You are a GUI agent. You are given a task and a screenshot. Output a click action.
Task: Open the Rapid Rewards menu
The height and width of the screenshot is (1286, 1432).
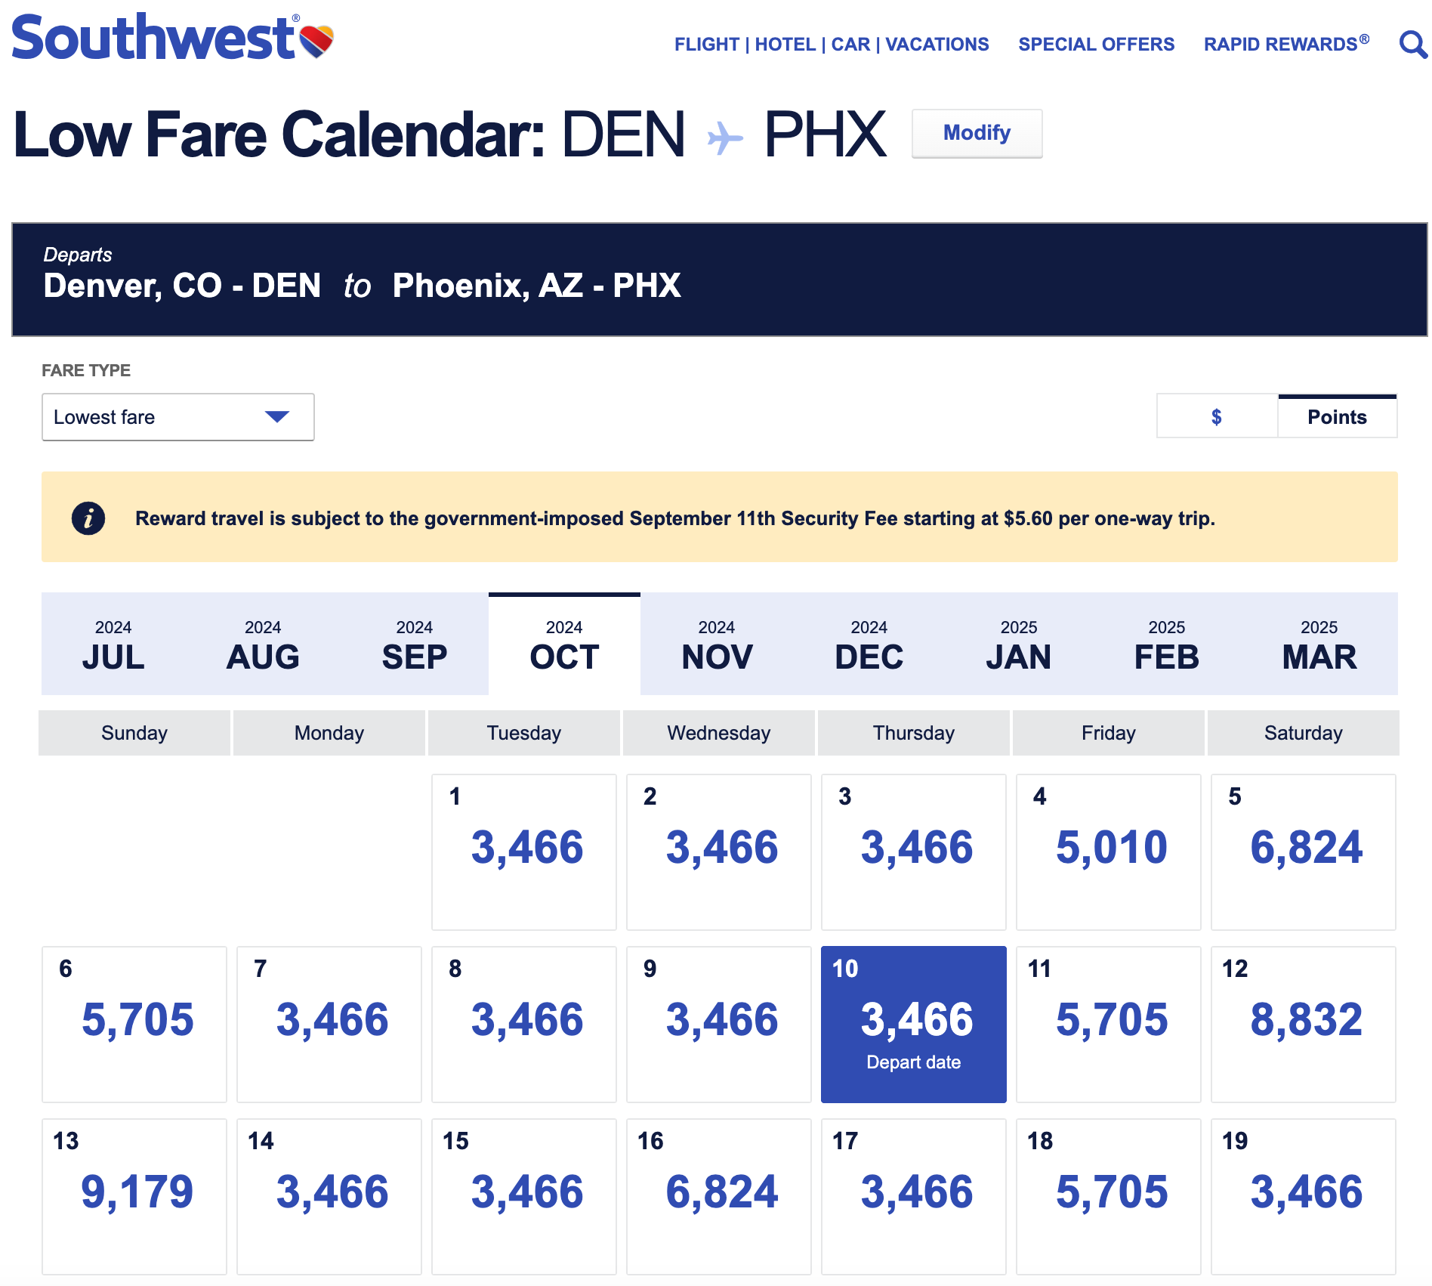[1285, 45]
